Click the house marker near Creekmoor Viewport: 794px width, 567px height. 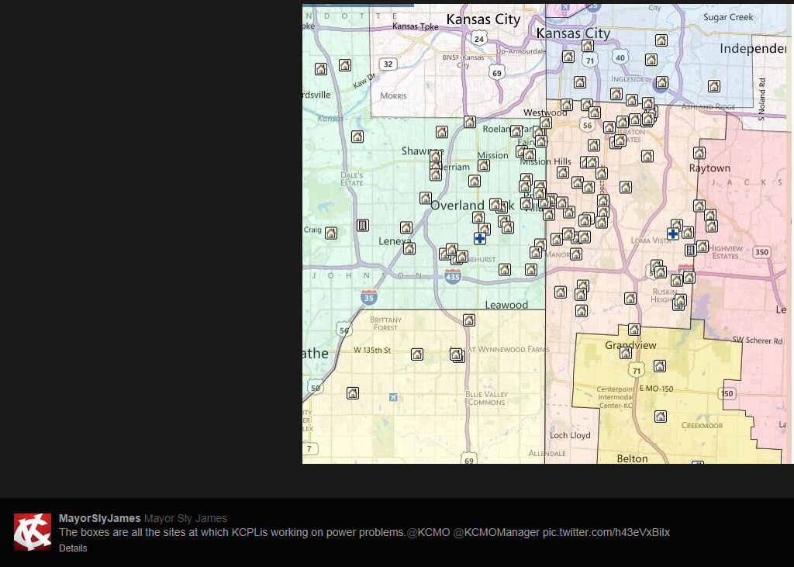point(661,417)
